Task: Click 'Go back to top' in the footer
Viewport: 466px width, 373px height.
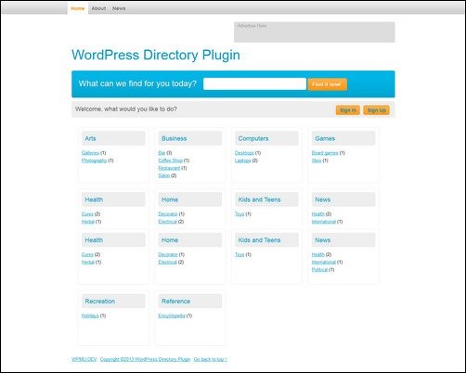Action: [210, 359]
